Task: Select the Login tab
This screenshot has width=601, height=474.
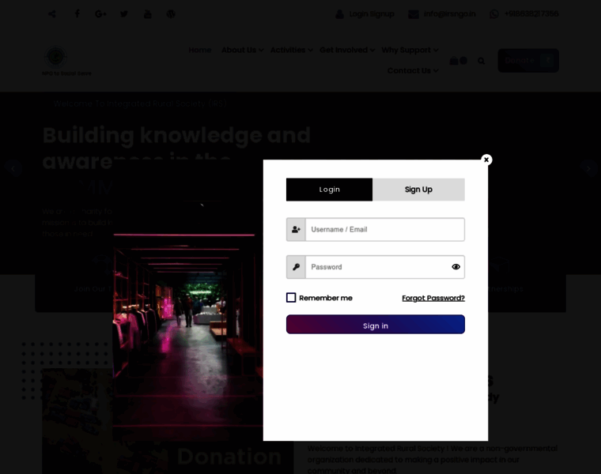Action: tap(329, 190)
